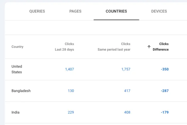Click the 1,757 clicks value for United States
This screenshot has width=187, height=125.
[126, 69]
